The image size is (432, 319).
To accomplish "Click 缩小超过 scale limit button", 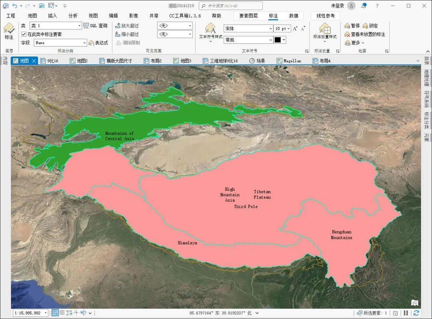I will click(127, 34).
